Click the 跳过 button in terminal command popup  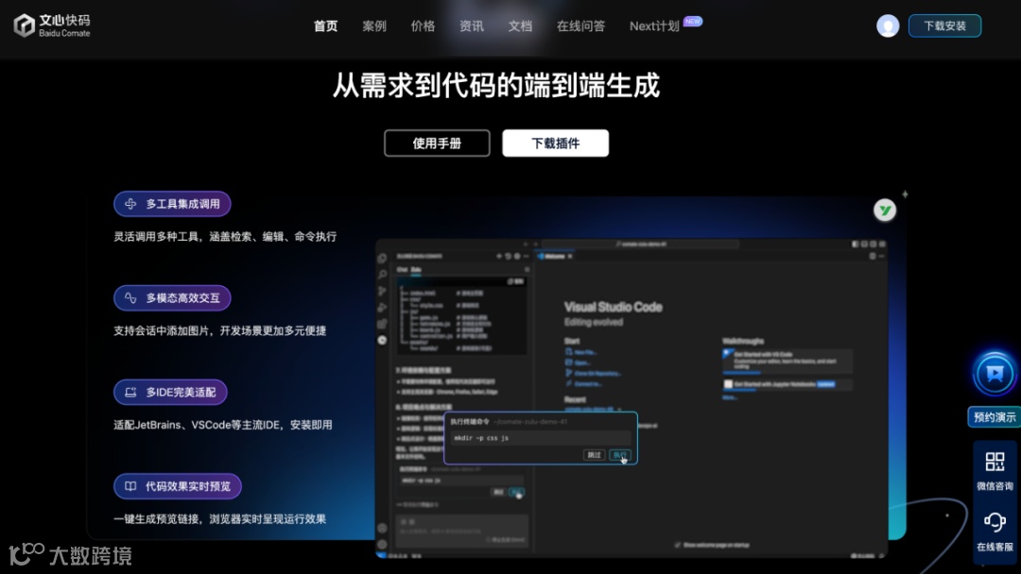pyautogui.click(x=594, y=454)
